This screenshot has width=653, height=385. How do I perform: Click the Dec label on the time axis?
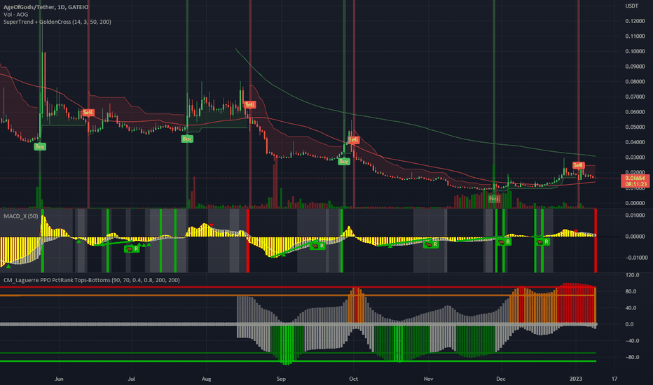501,379
